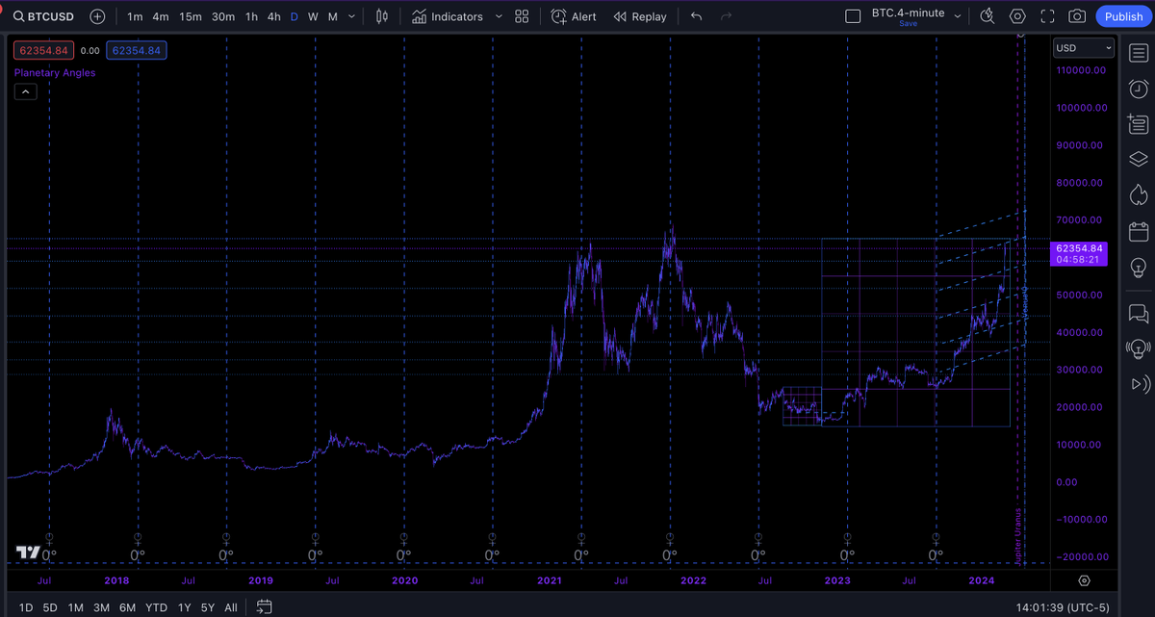The image size is (1155, 617).
Task: Select the 4m timeframe
Action: (162, 16)
